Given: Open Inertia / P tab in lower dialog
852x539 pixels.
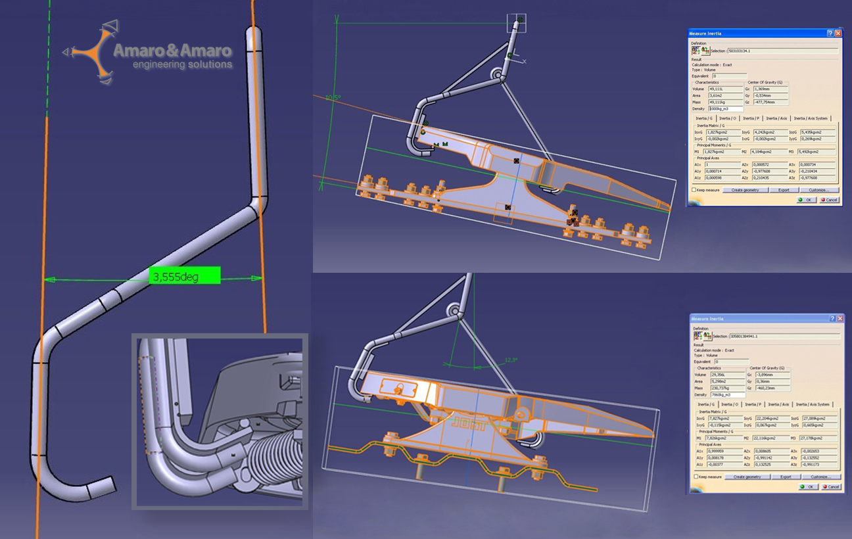Looking at the screenshot, I should pyautogui.click(x=753, y=404).
